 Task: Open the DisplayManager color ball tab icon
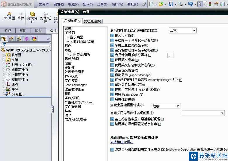[x=34, y=39]
